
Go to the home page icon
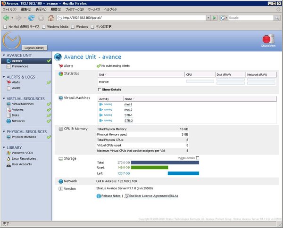[51, 18]
